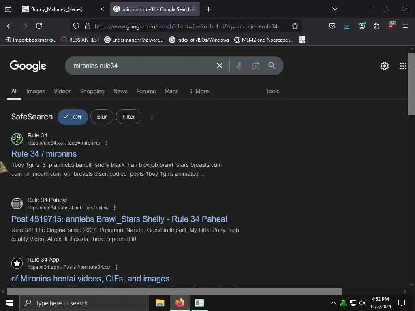Click the scroll right arrow
Image resolution: width=415 pixels, height=311 pixels.
tap(405, 291)
